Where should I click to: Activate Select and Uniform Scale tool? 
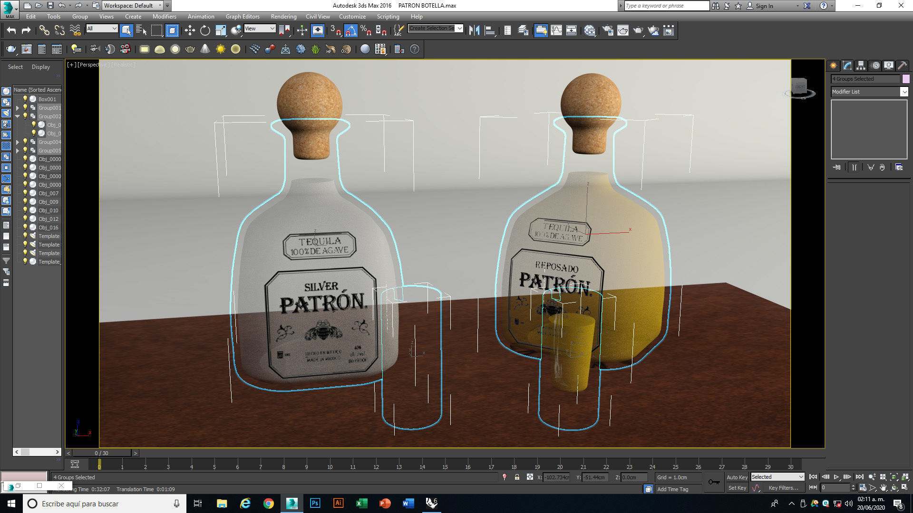pos(221,31)
